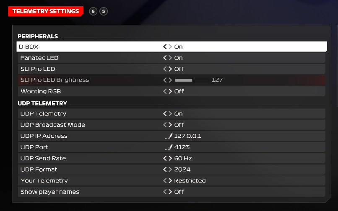Toggle Wooting RGB setting with right arrow
This screenshot has height=211, width=338.
(170, 91)
